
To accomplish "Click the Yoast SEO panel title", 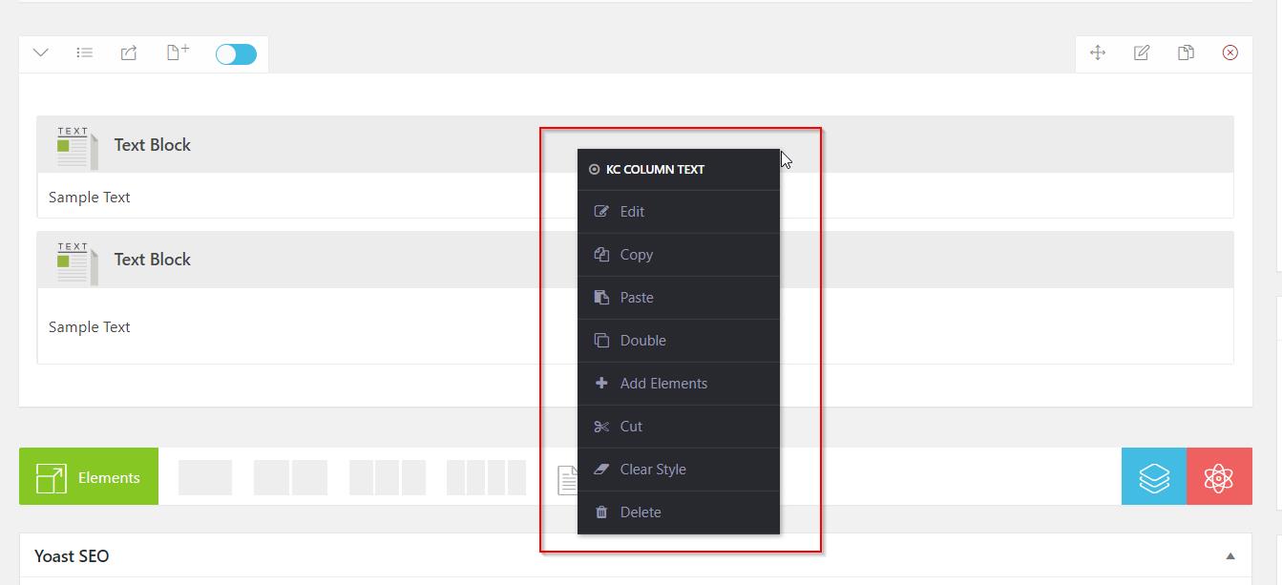I will (72, 556).
